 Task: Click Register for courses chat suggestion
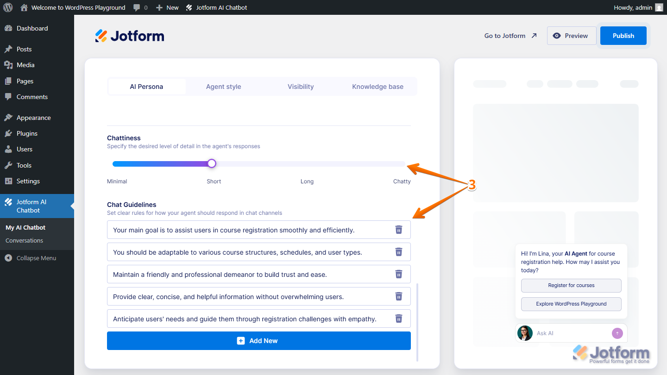[x=571, y=285]
